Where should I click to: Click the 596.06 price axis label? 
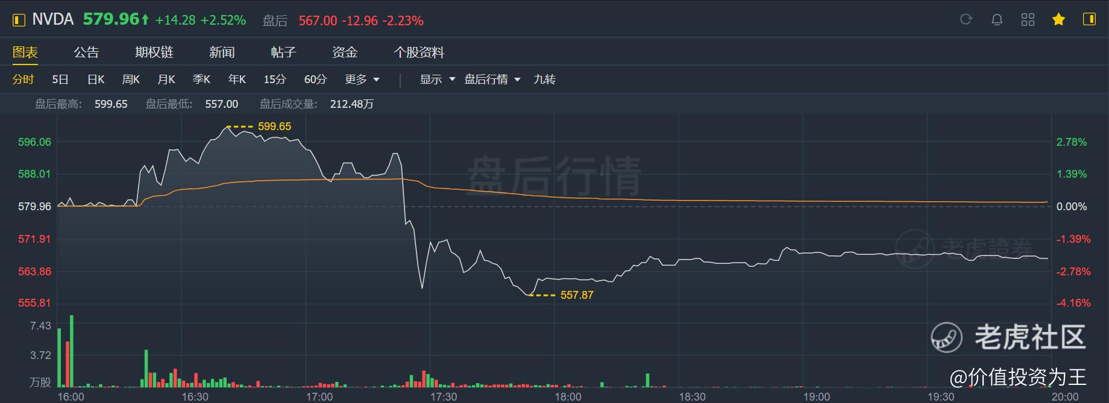[34, 142]
